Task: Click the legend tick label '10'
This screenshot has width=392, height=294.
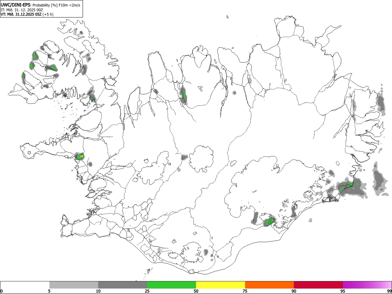Action: [98, 291]
